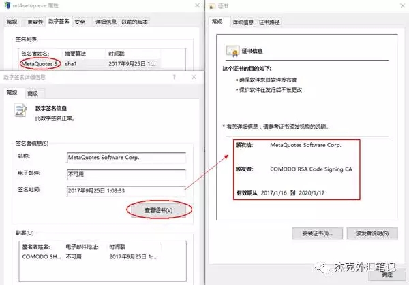
Task: Click the 签名者姓名 column header in signature list
Action: click(x=35, y=54)
